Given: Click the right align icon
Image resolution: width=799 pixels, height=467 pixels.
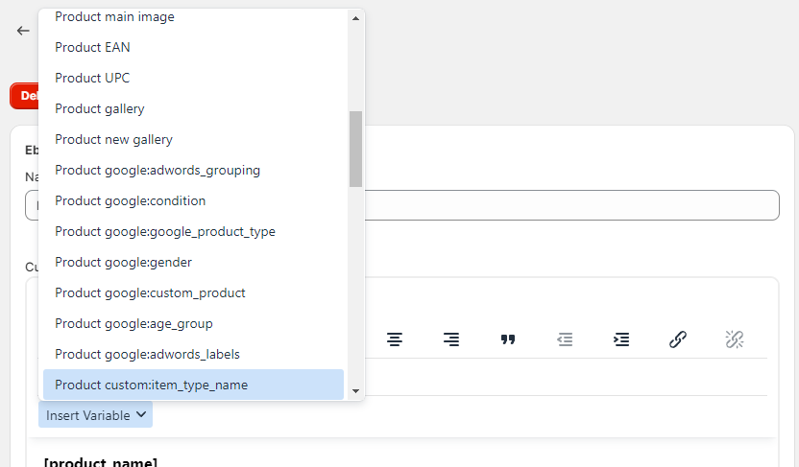Looking at the screenshot, I should [x=451, y=339].
